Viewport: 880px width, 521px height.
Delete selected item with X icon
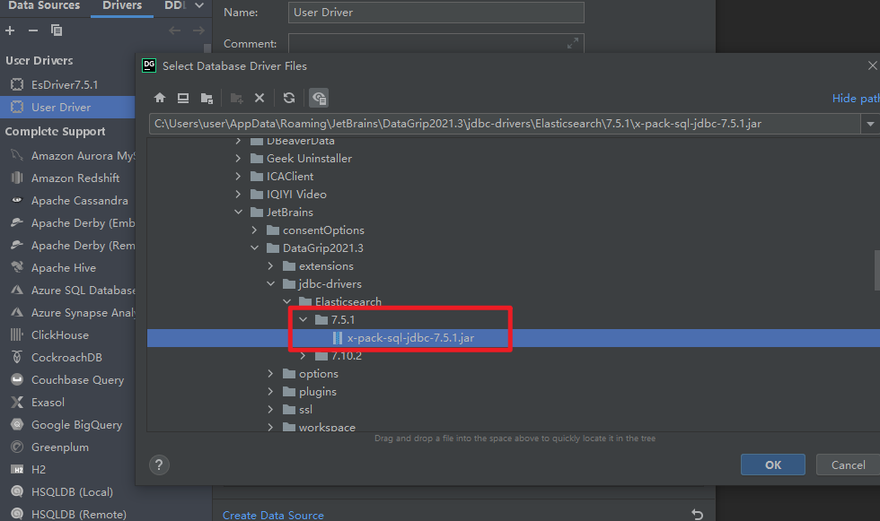click(260, 98)
